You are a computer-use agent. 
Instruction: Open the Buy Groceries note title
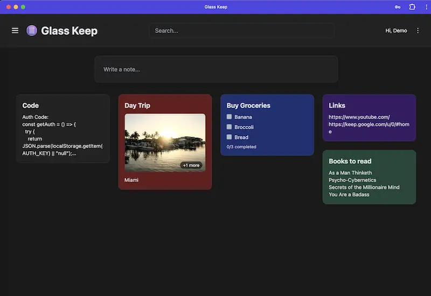pyautogui.click(x=248, y=105)
